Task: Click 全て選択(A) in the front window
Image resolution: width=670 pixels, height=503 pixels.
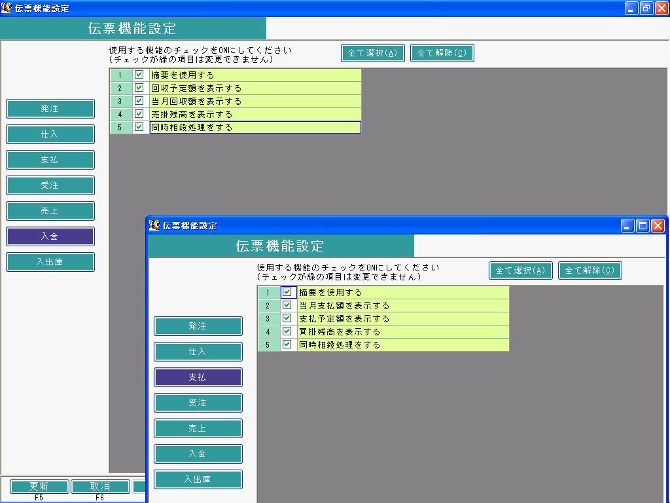Action: [520, 270]
